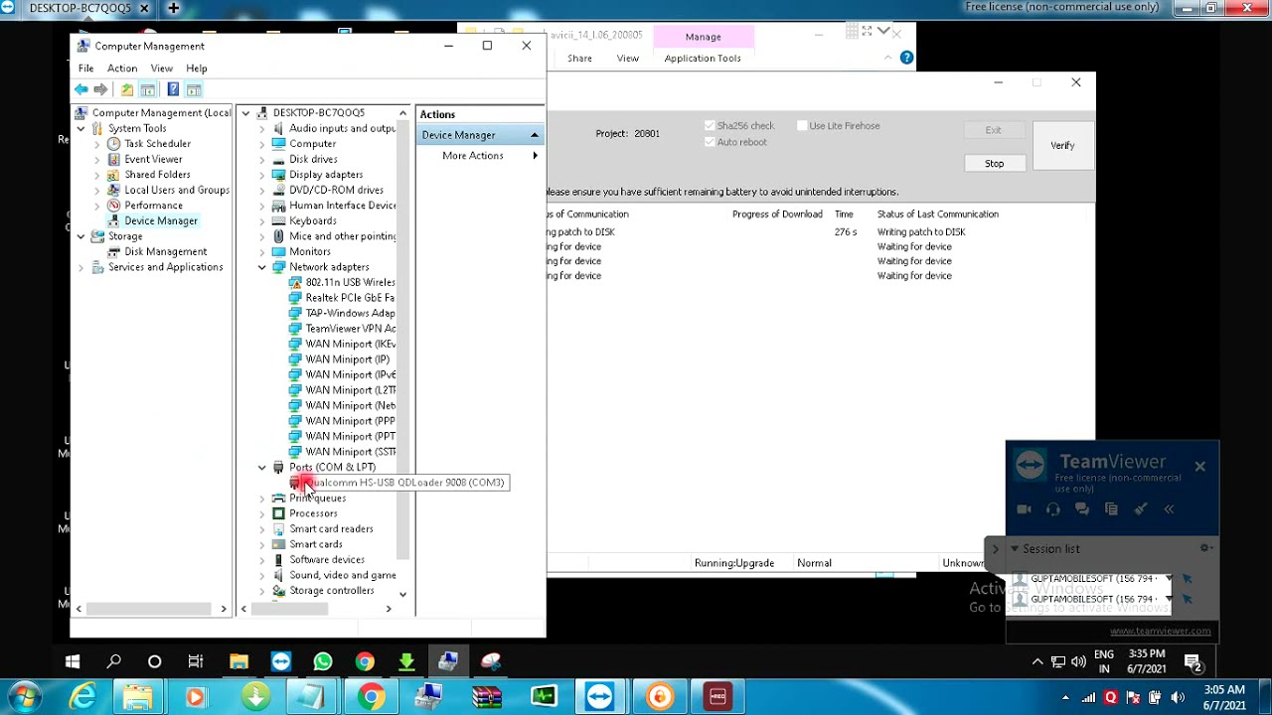This screenshot has width=1272, height=715.
Task: Select Device Manager in console tree
Action: pos(161,220)
